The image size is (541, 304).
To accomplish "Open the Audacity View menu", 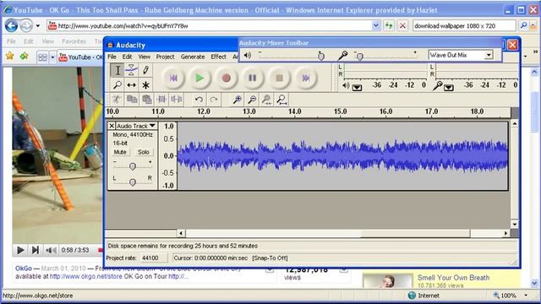I will coord(145,57).
